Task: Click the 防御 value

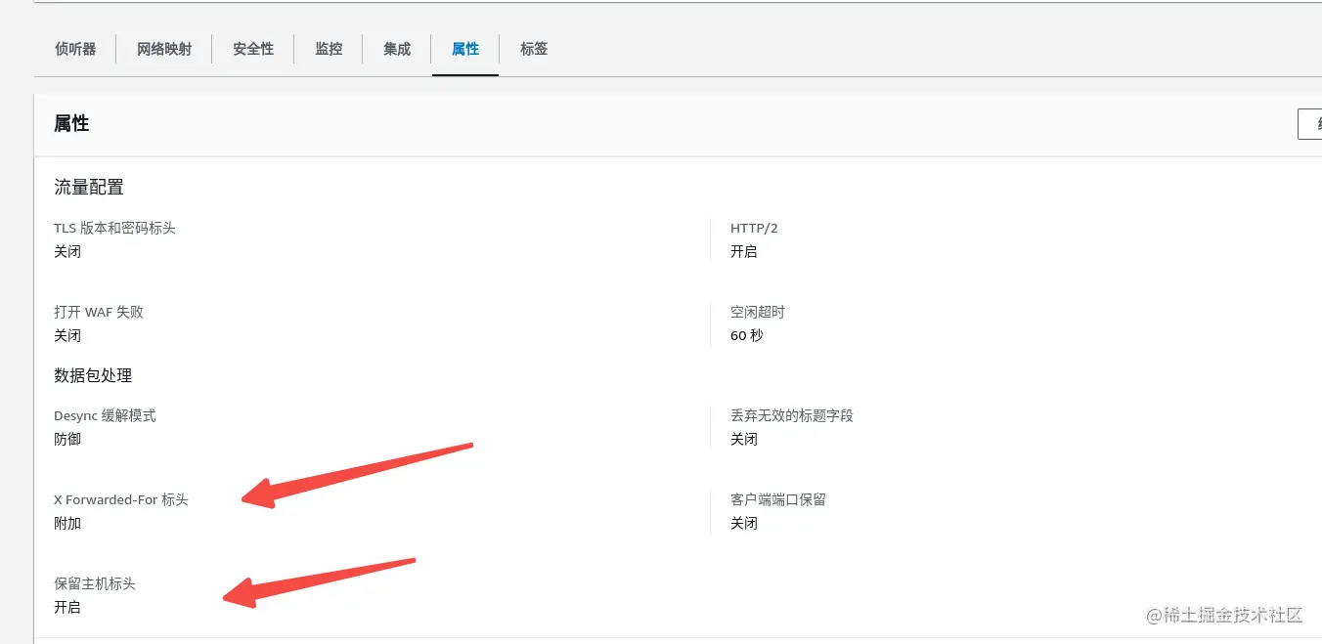Action: coord(67,439)
